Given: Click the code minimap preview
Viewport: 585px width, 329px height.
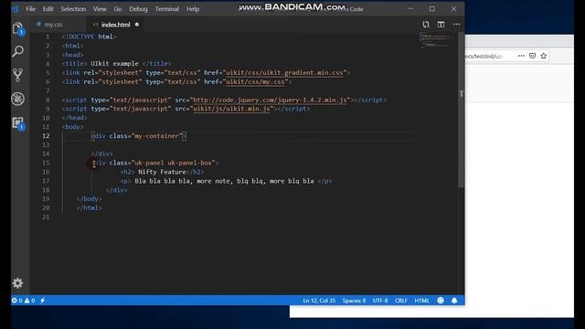Looking at the screenshot, I should [437, 40].
